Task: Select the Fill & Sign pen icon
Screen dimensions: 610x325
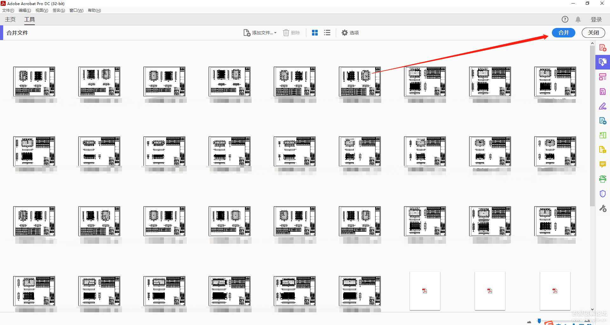Action: point(603,106)
